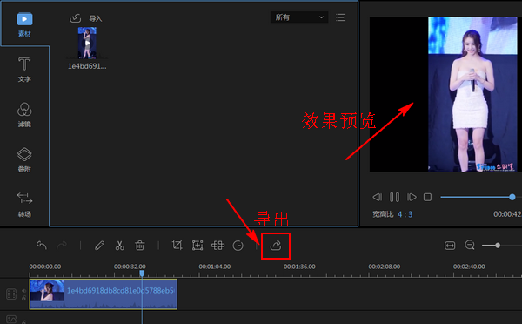
Task: Pause the preview playback
Action: pos(394,197)
